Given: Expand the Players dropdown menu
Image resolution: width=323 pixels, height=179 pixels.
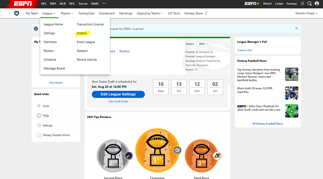Looking at the screenshot, I should 67,13.
